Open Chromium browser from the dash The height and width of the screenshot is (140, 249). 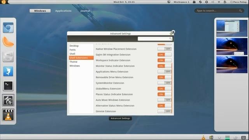[x=8, y=28]
